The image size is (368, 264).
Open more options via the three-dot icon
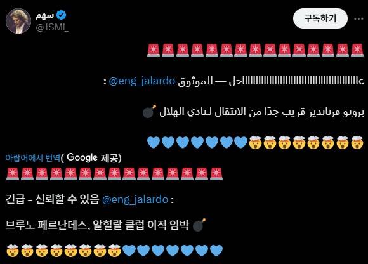pyautogui.click(x=358, y=18)
